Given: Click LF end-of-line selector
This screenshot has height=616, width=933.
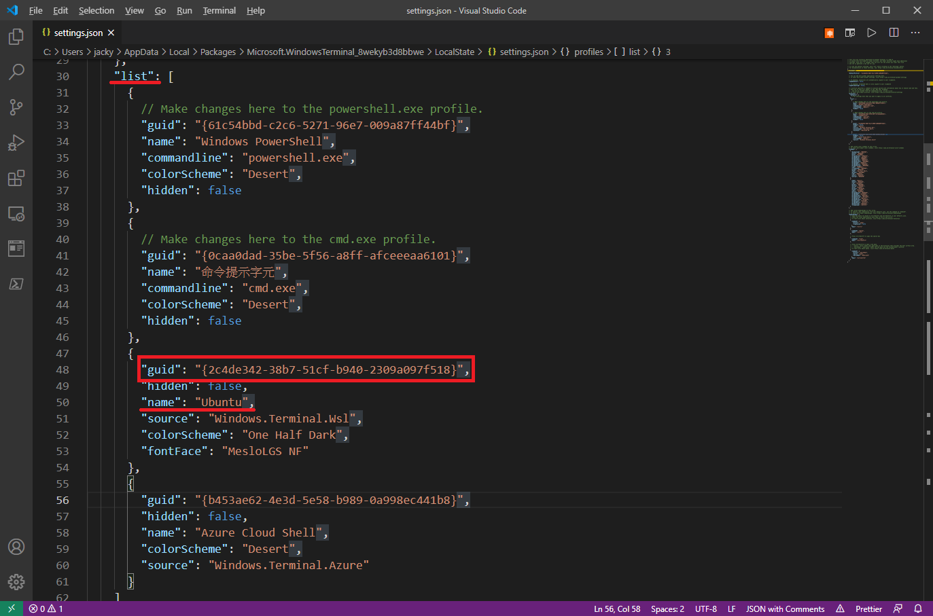Looking at the screenshot, I should pyautogui.click(x=732, y=609).
